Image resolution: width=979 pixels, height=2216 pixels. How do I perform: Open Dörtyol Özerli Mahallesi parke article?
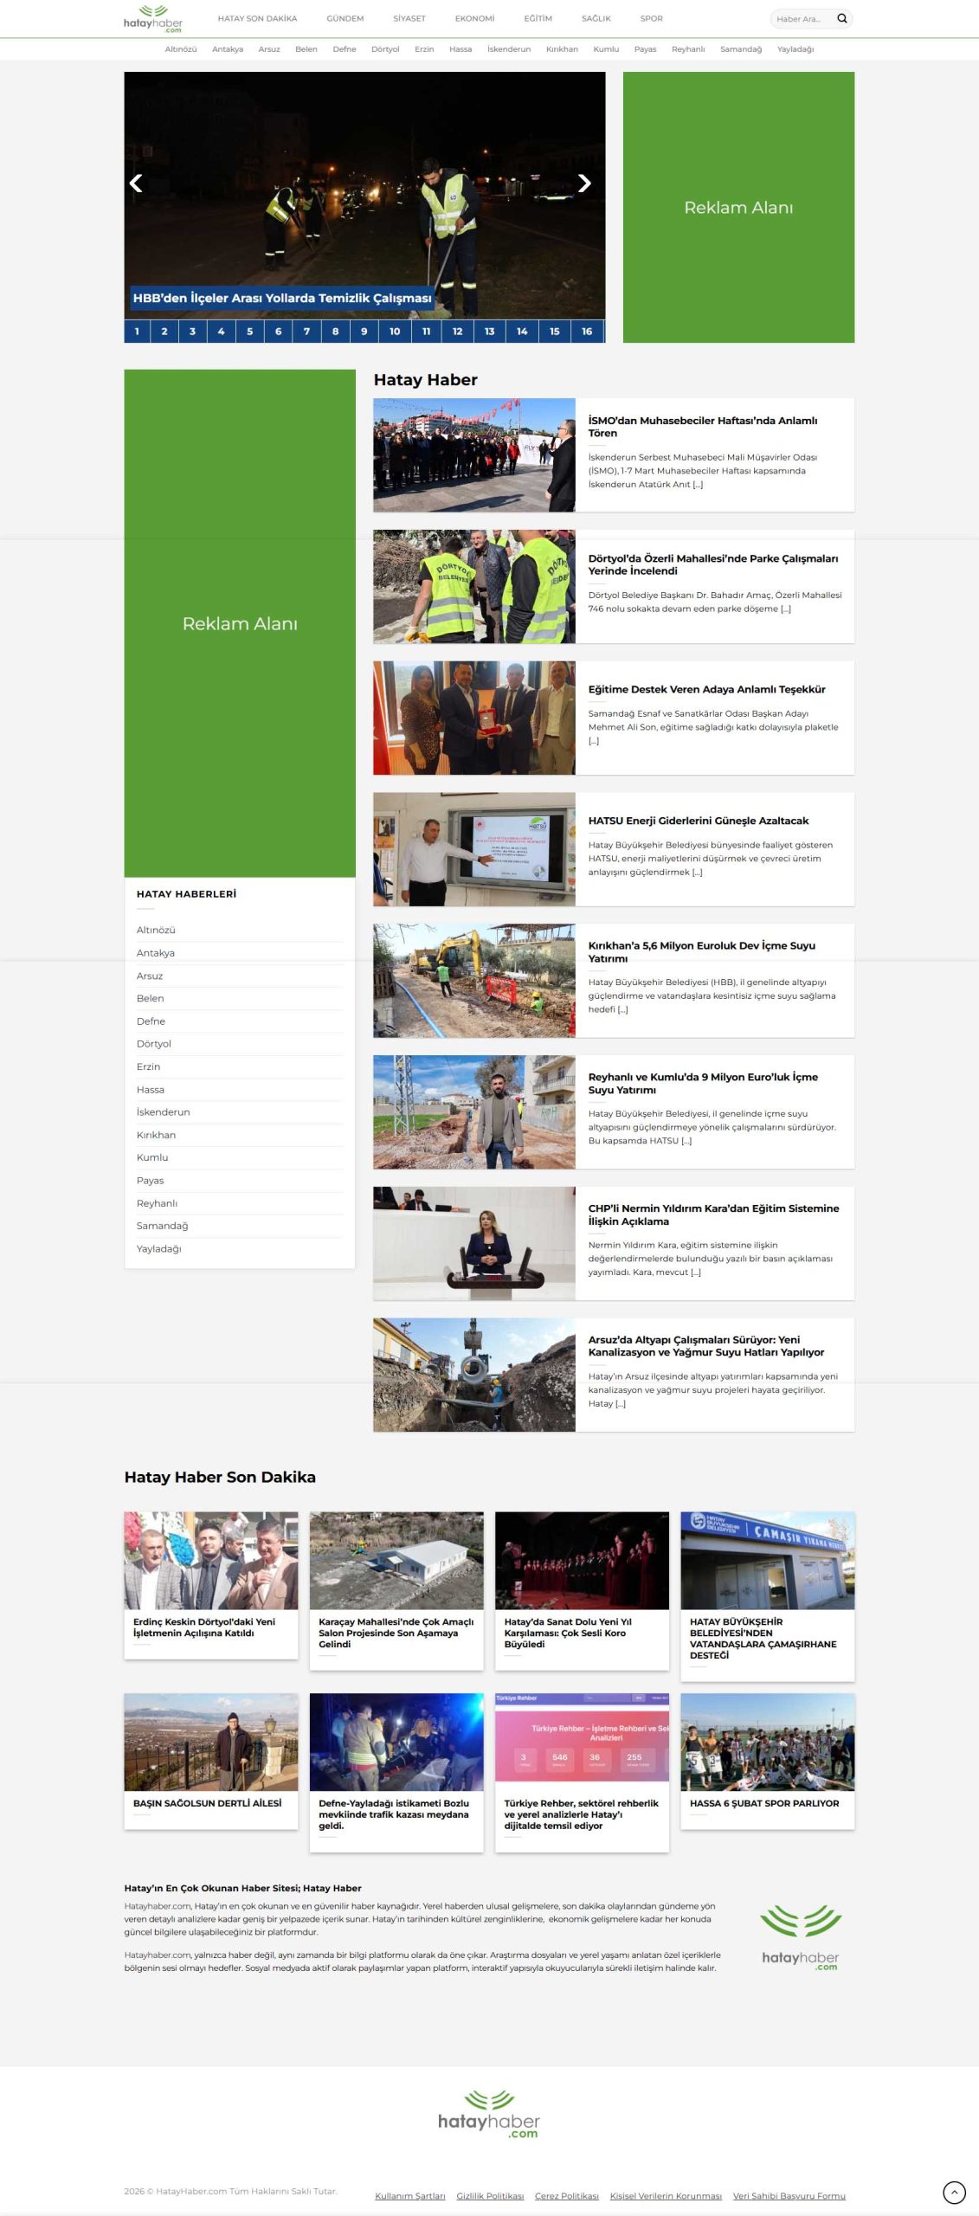[x=713, y=564]
